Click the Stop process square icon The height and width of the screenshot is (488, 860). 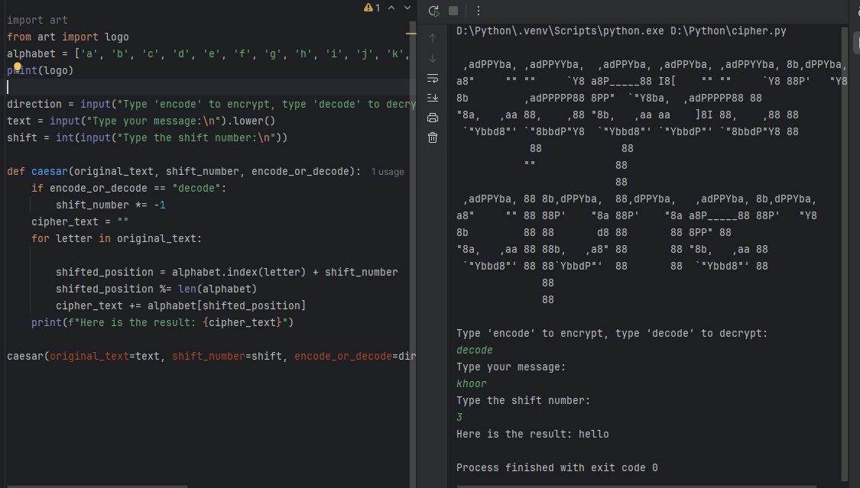(x=453, y=11)
